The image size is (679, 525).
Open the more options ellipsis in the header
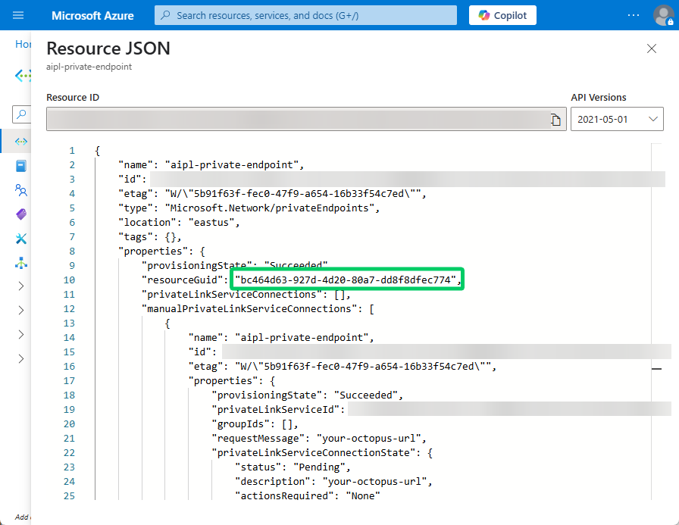coord(633,16)
